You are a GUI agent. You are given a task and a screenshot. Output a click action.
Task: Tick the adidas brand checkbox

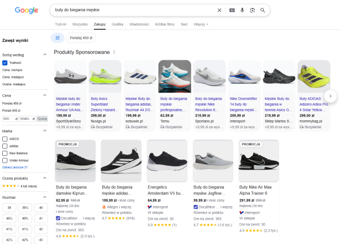(5, 146)
